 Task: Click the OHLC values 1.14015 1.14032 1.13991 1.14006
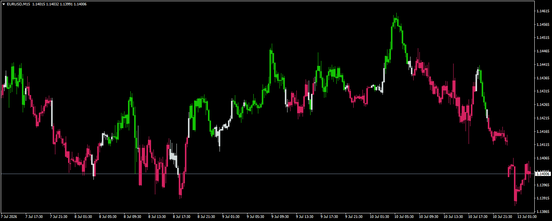60,4
